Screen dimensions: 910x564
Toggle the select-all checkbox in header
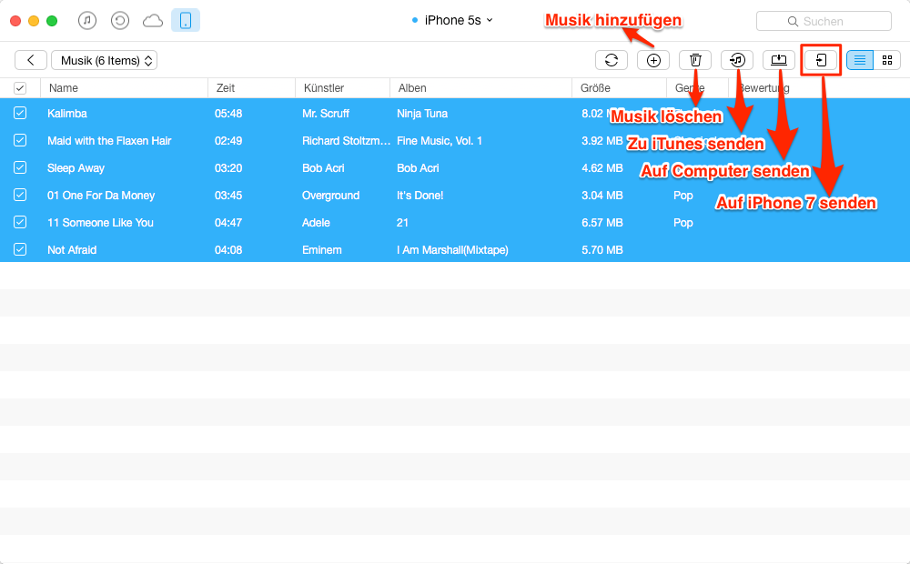(x=20, y=88)
